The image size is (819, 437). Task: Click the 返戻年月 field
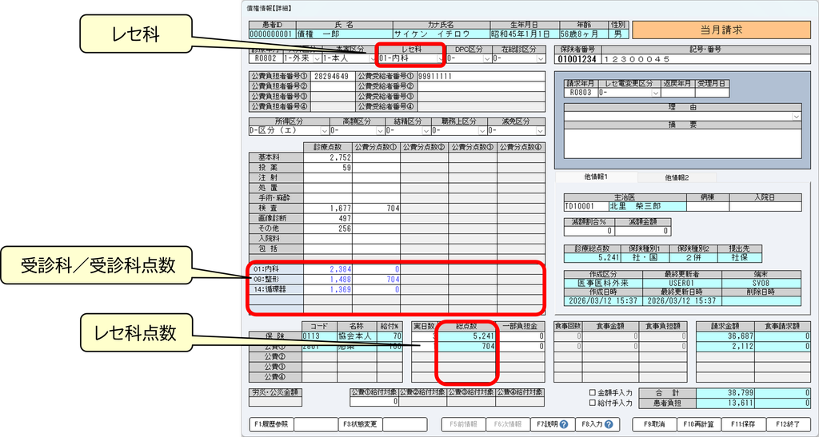pos(677,93)
